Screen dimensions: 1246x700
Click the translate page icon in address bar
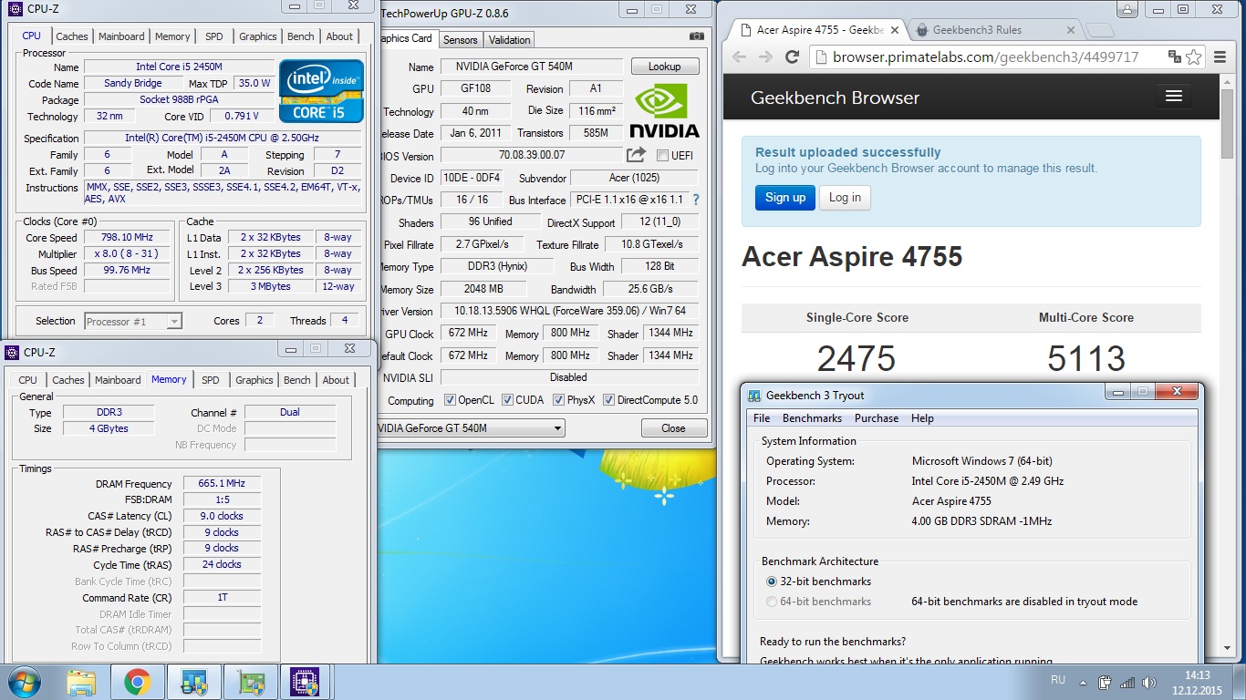(1176, 57)
